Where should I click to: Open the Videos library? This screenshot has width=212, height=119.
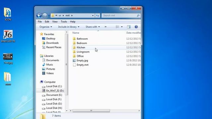pos(50,73)
